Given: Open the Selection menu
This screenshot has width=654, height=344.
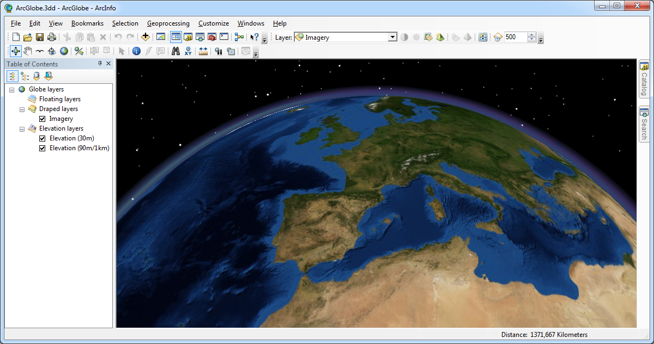Looking at the screenshot, I should (125, 23).
